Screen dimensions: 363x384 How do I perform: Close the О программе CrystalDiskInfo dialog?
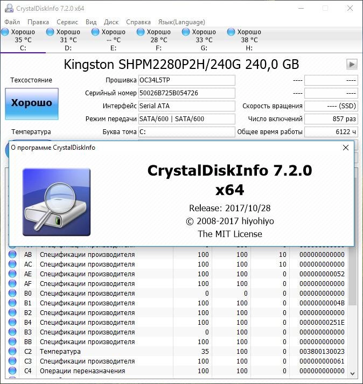tap(346, 148)
